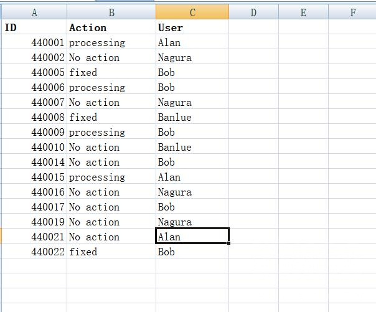The image size is (376, 312).
Task: Select column B header
Action: [111, 12]
